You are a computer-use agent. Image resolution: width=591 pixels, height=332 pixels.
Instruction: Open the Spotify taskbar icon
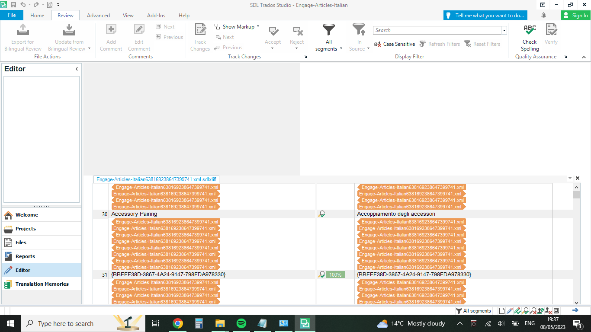coord(241,323)
